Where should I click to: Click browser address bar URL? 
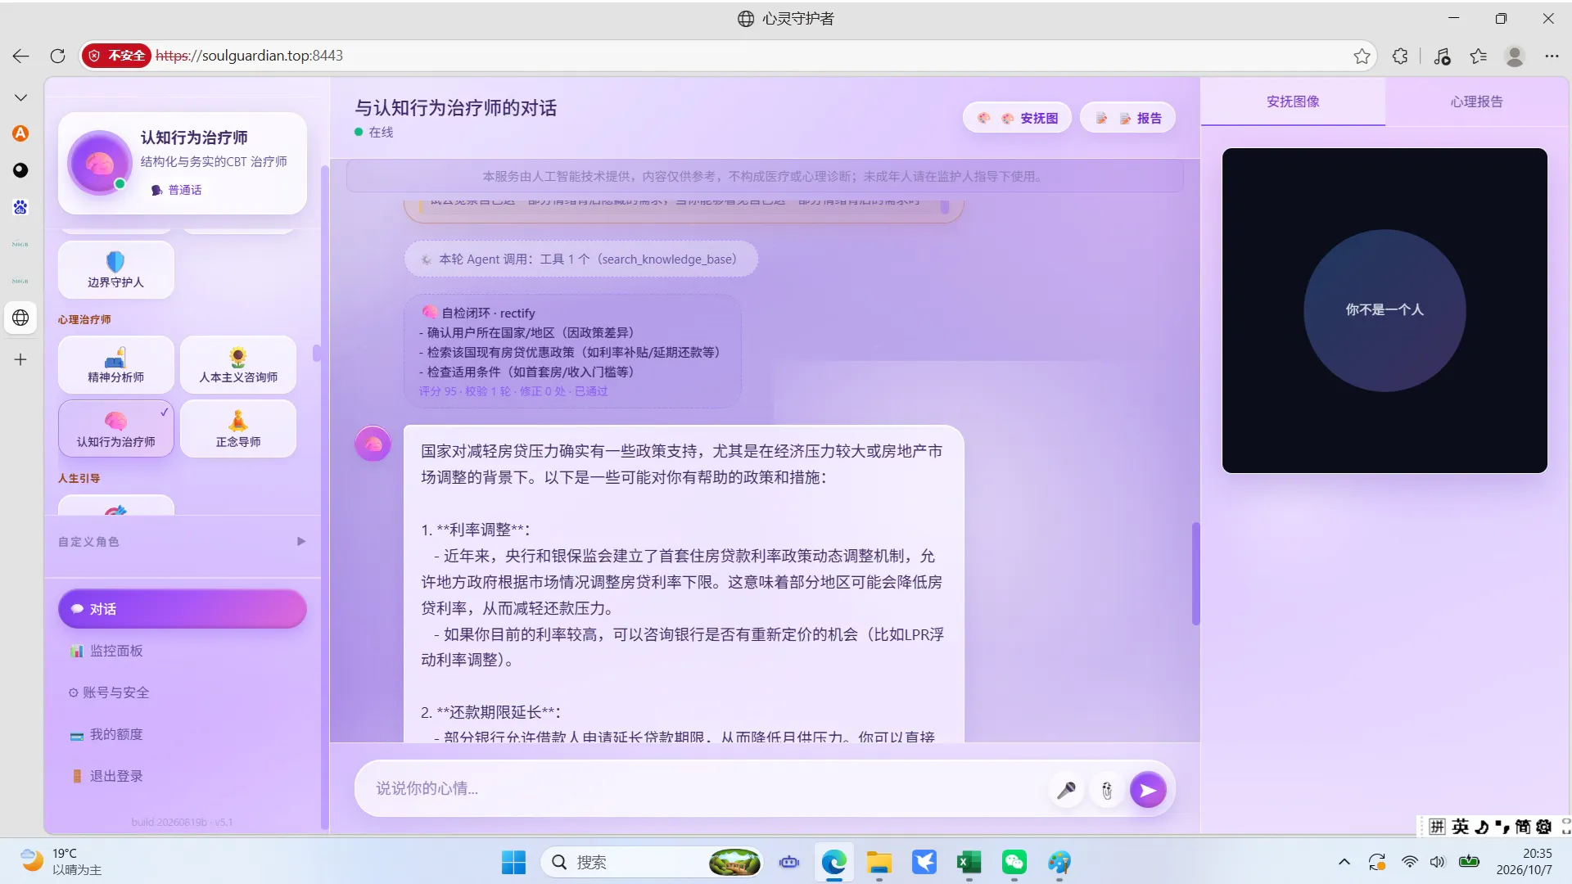250,56
